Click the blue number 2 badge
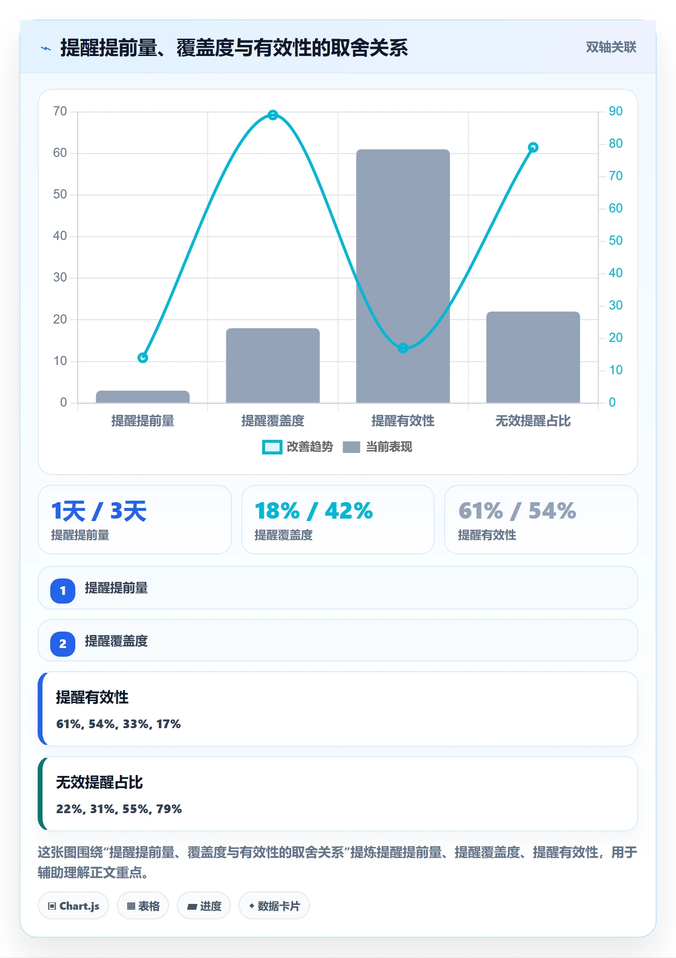 63,644
